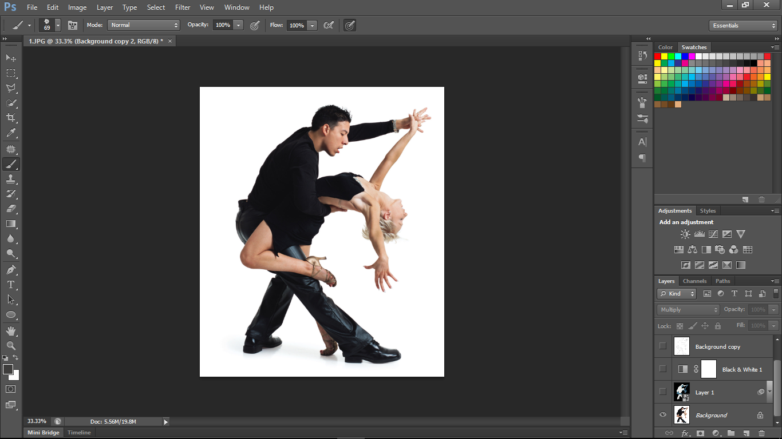782x439 pixels.
Task: Select the Horizontal Type tool
Action: 11,284
